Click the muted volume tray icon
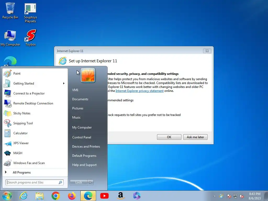This screenshot has height=201, width=268. [x=242, y=196]
